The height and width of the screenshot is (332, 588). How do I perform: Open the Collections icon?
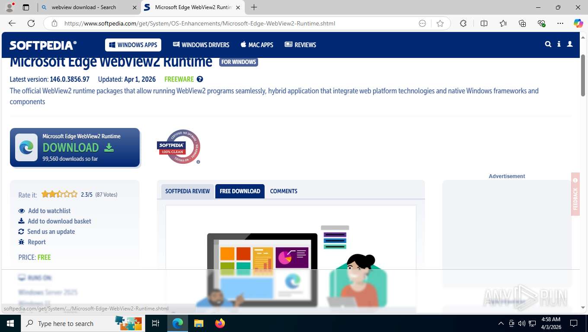(x=522, y=23)
